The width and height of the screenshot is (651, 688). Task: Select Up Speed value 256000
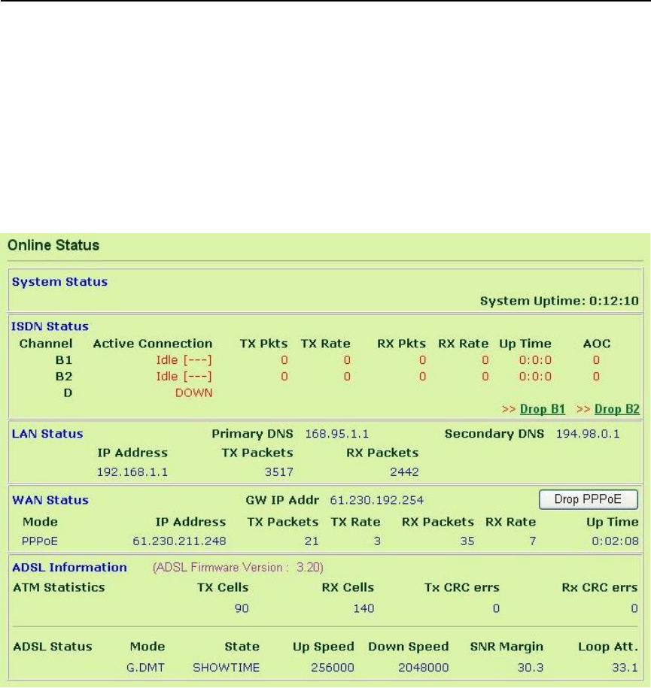pyautogui.click(x=333, y=668)
